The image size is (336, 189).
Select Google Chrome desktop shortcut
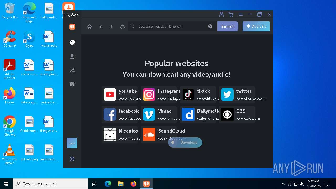tap(10, 126)
